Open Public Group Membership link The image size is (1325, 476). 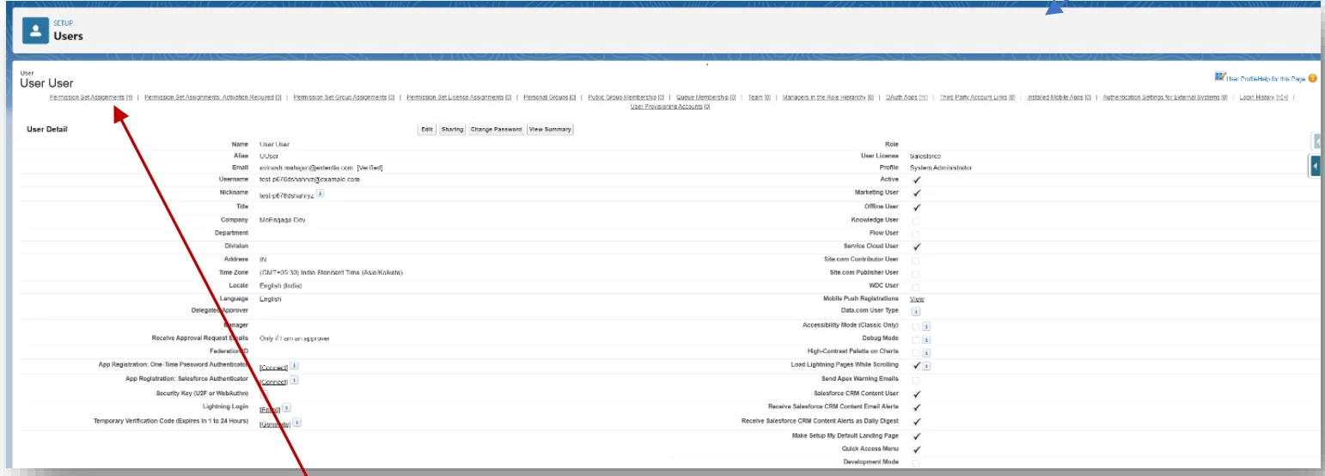pyautogui.click(x=625, y=97)
